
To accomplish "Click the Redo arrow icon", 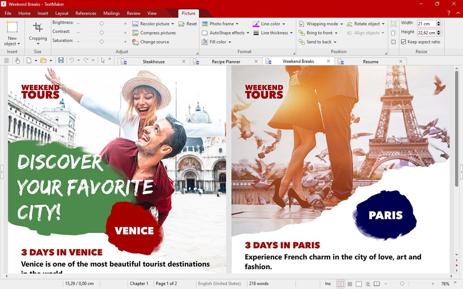I will 86,60.
